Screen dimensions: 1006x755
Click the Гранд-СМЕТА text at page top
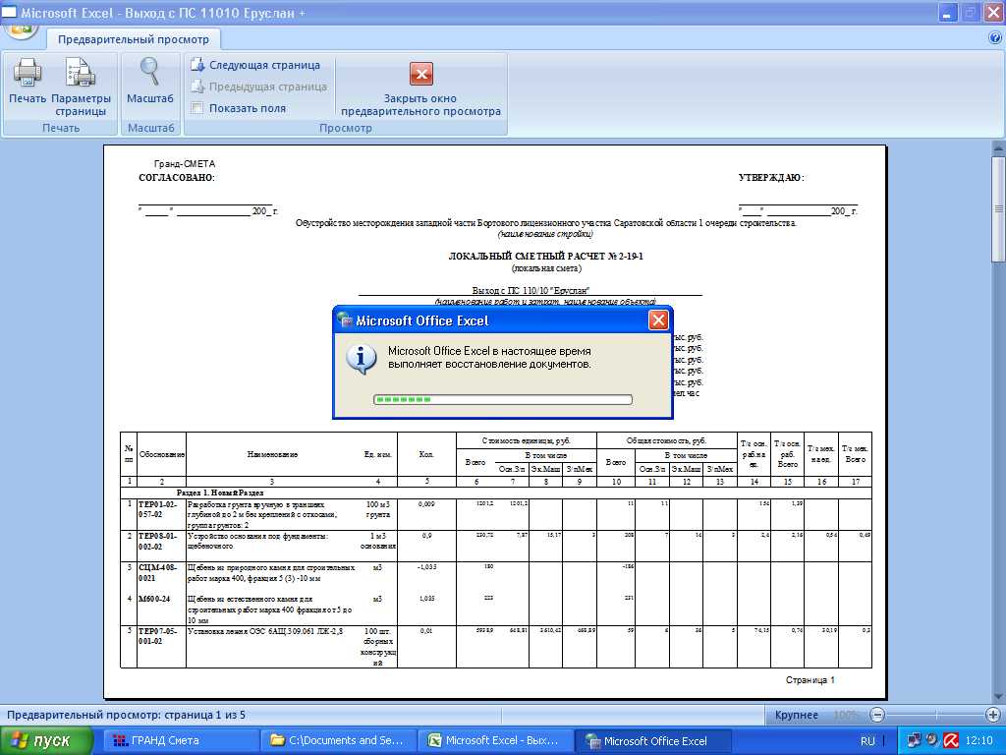pyautogui.click(x=185, y=164)
